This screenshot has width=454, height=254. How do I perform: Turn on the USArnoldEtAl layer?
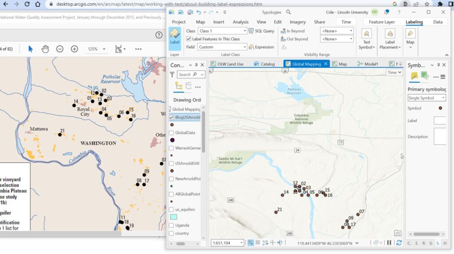pos(172,163)
